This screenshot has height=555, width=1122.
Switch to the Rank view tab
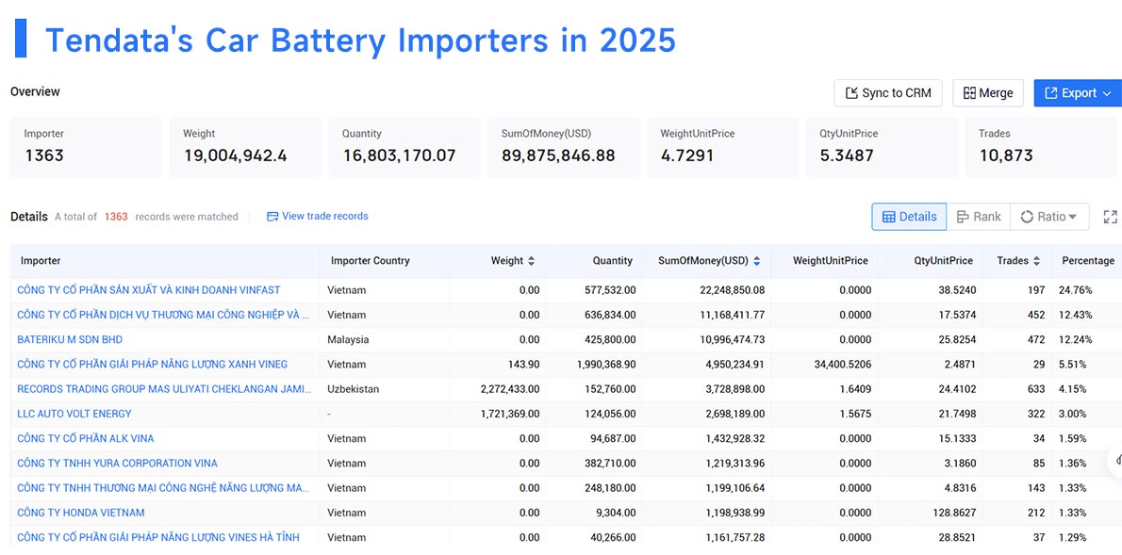click(x=978, y=217)
